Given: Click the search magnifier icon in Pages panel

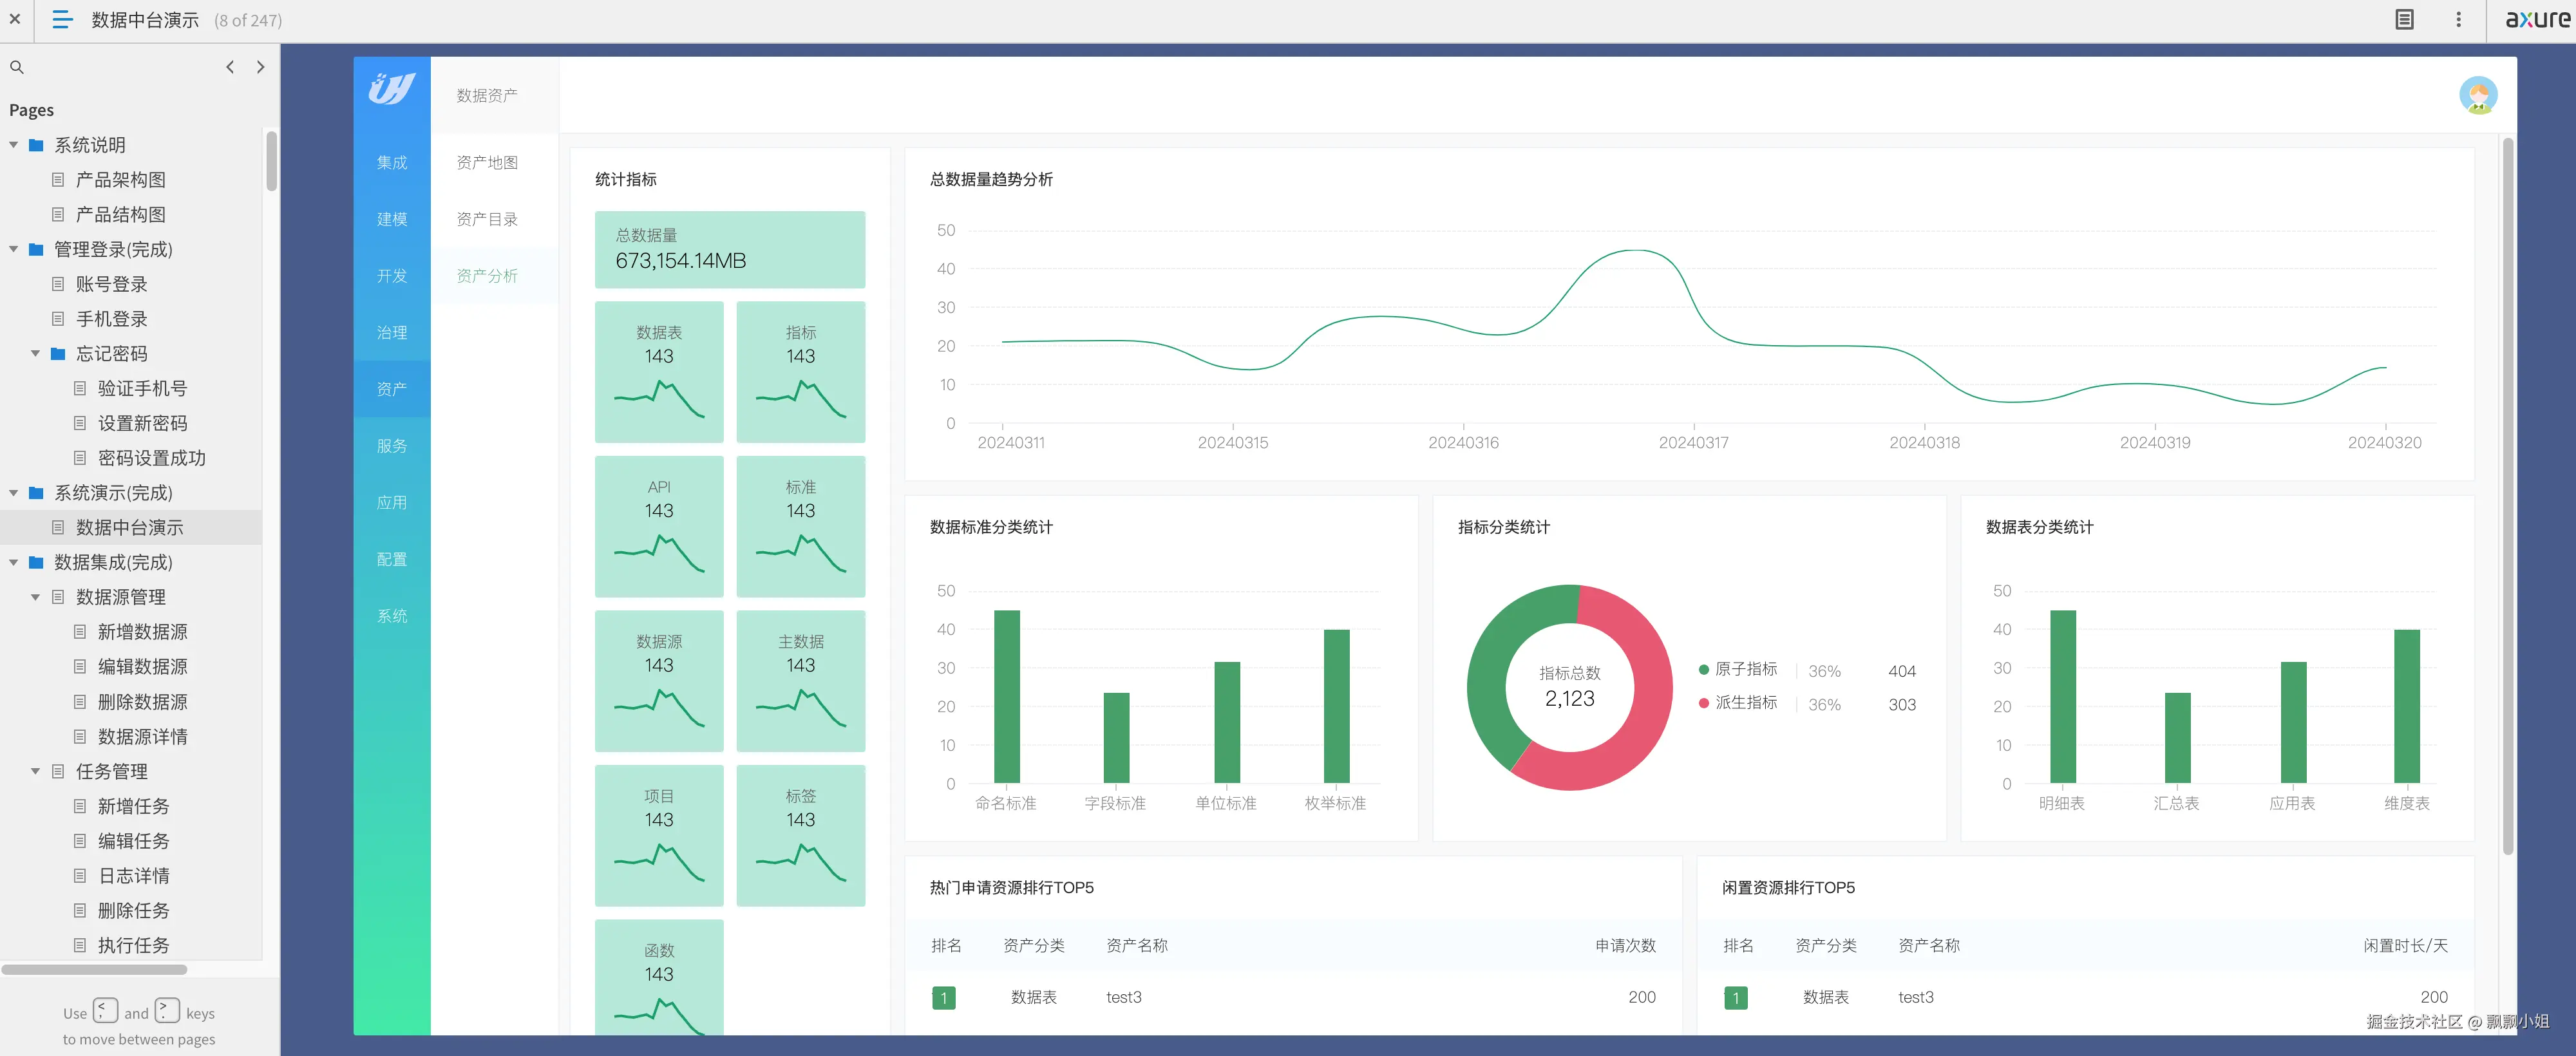Looking at the screenshot, I should [17, 67].
